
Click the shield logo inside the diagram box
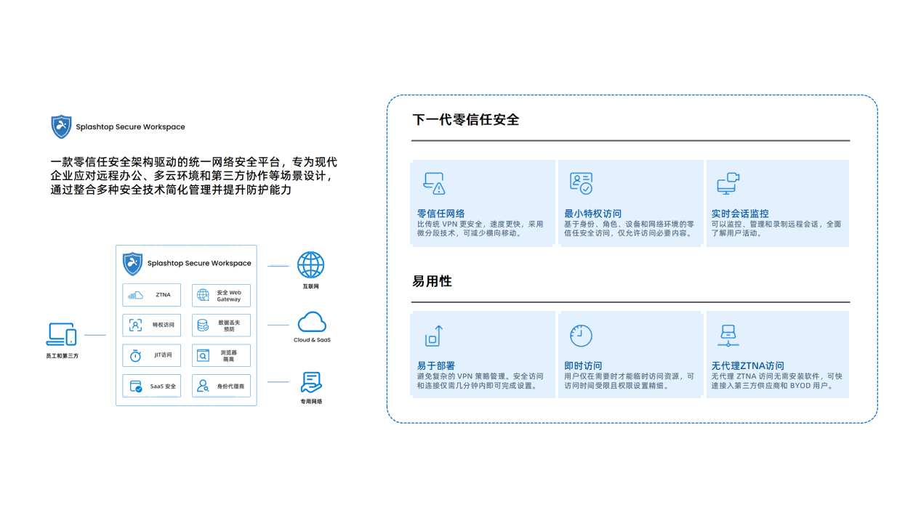click(x=132, y=263)
